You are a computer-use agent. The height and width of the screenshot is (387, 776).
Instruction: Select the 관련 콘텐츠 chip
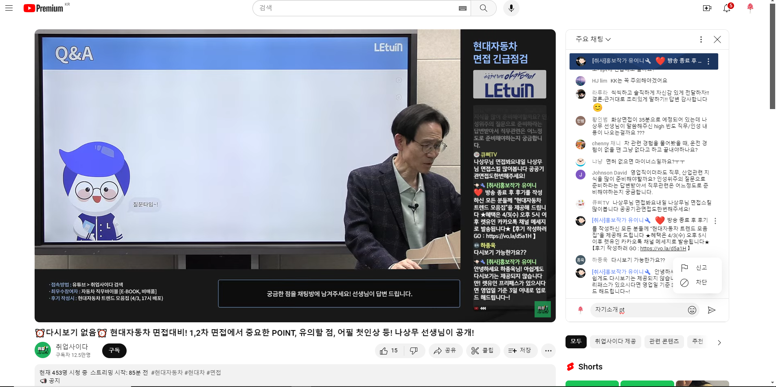[664, 342]
